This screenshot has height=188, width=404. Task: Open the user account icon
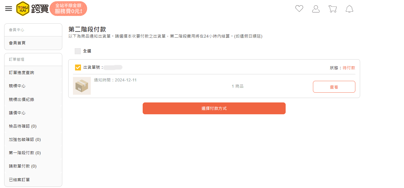point(316,9)
